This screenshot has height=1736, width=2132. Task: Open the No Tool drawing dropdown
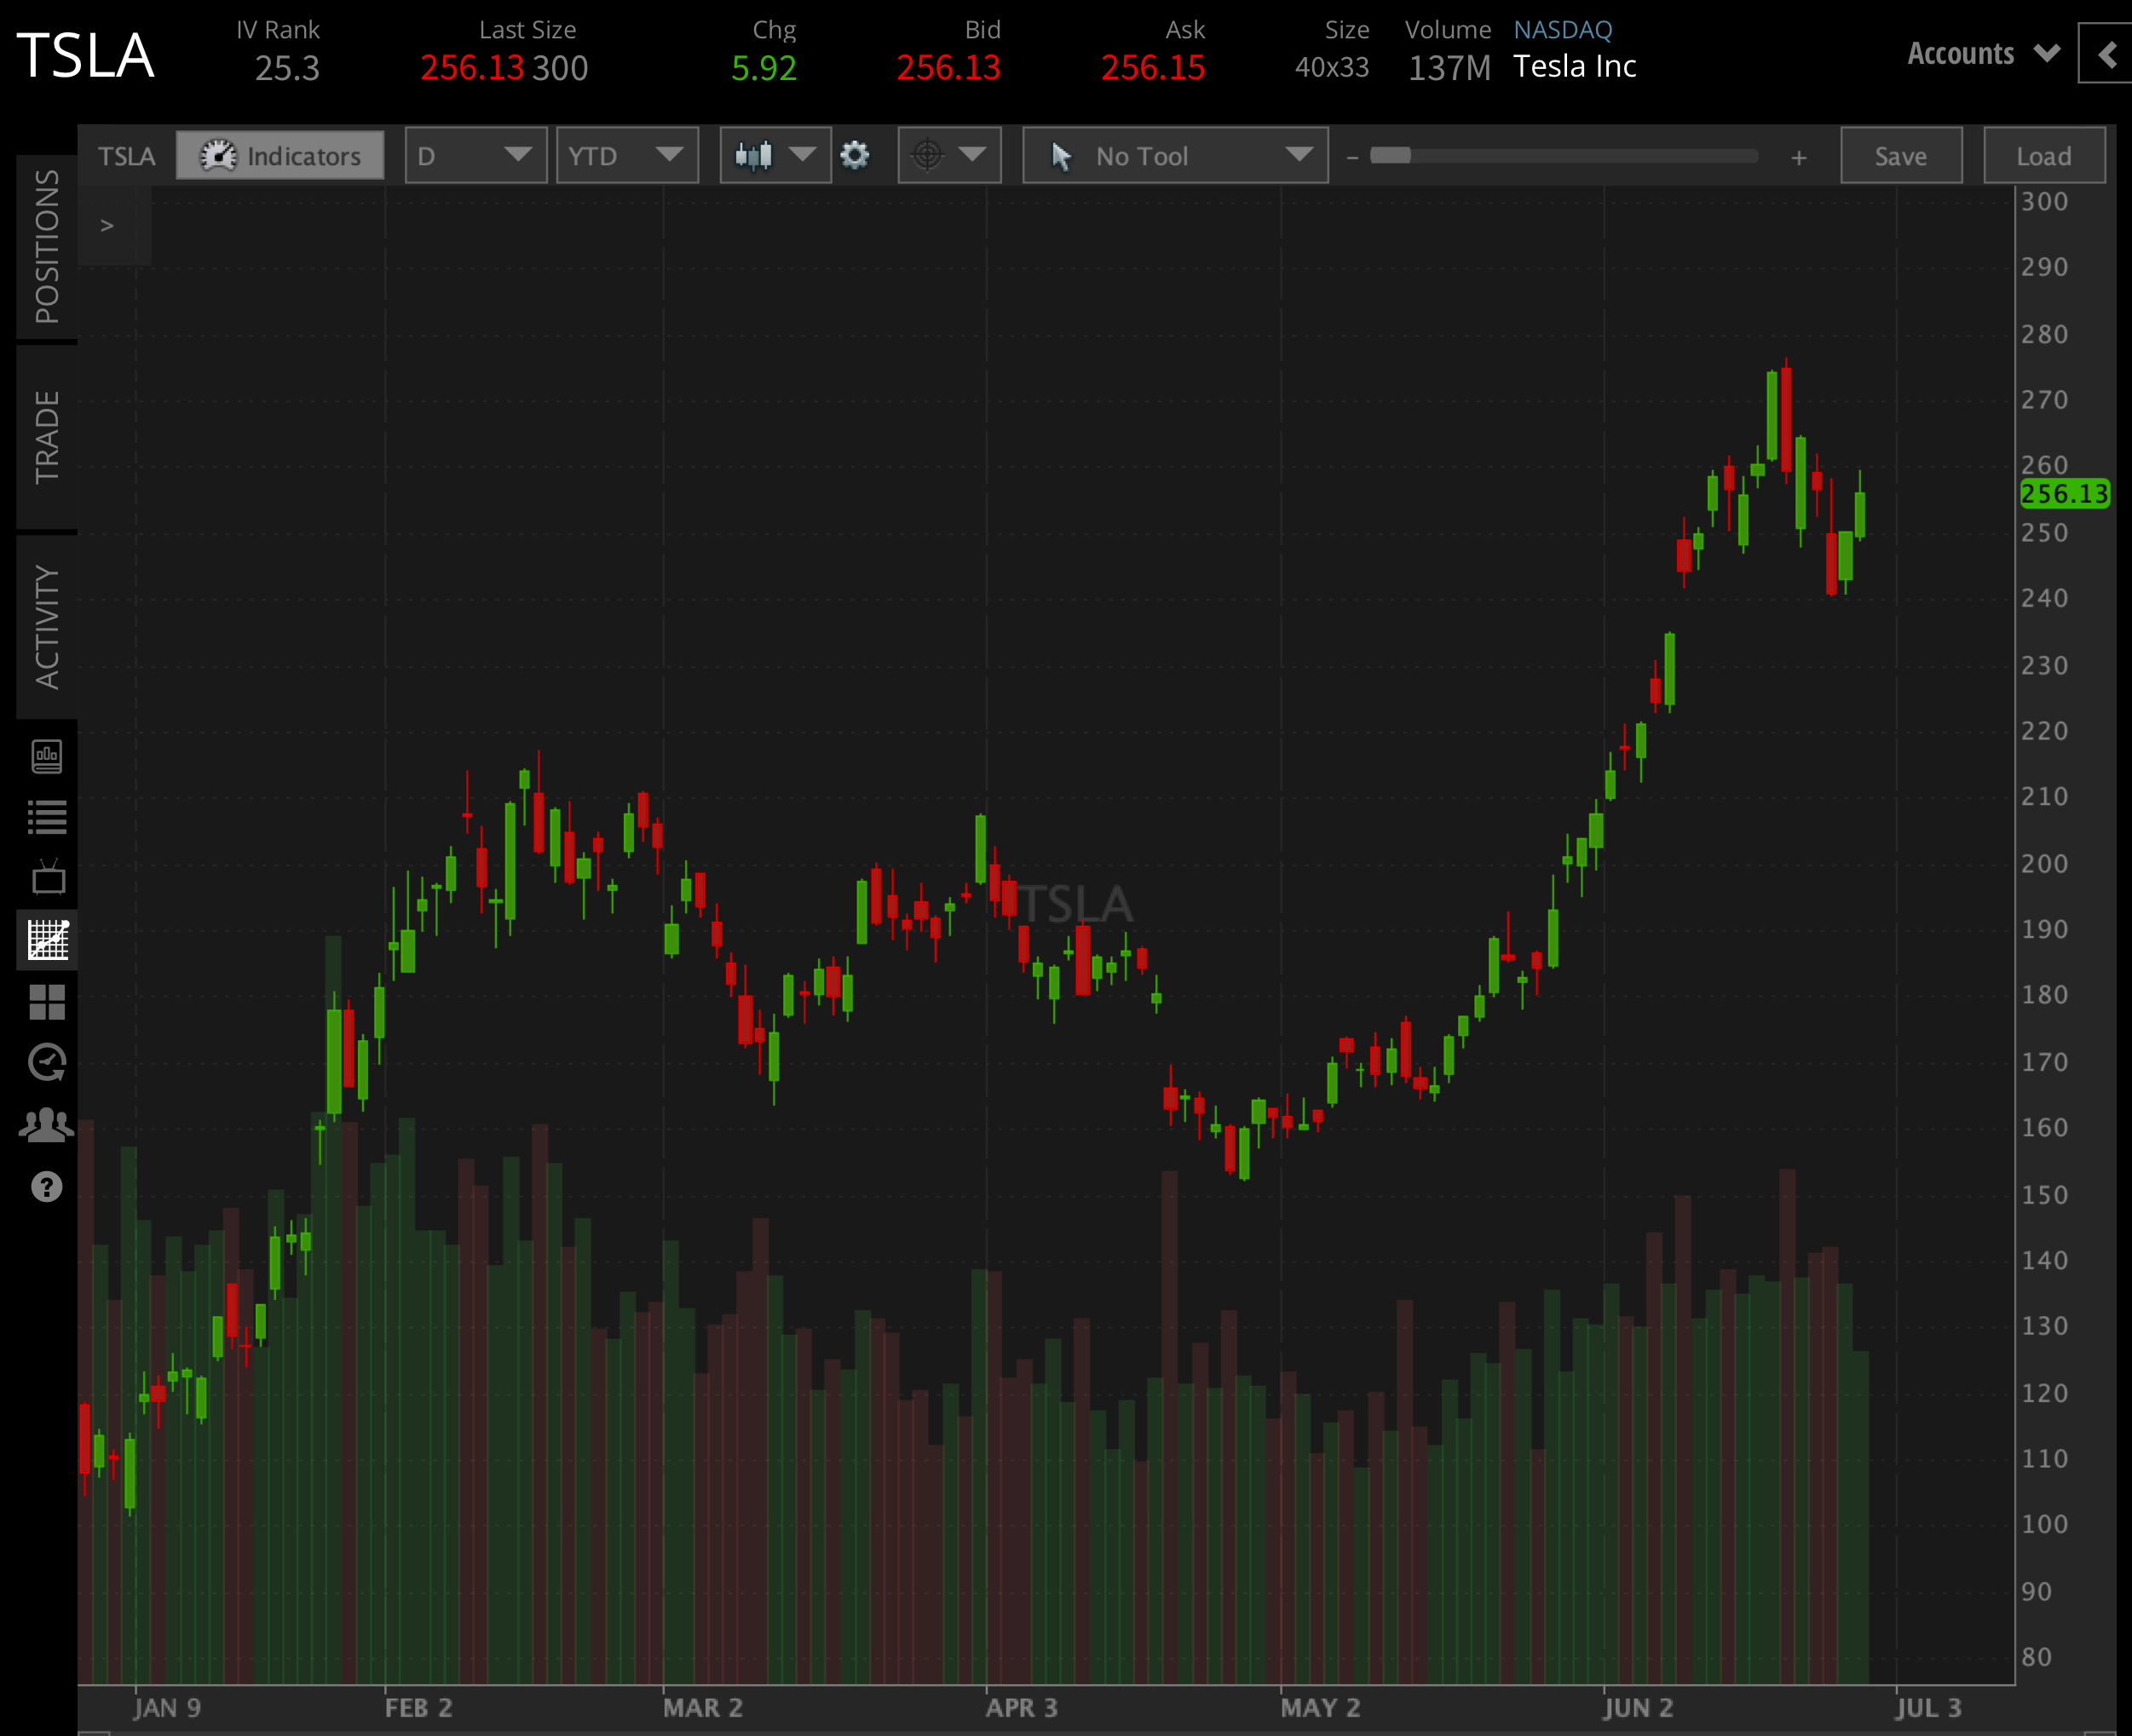tap(1174, 155)
